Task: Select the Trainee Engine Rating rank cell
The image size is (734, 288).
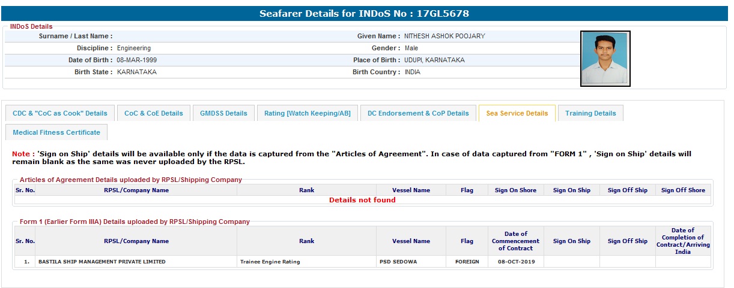Action: click(x=270, y=262)
